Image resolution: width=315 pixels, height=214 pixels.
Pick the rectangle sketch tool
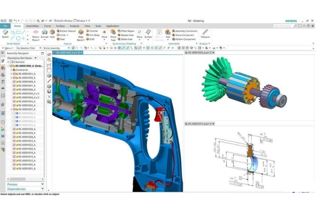pyautogui.click(x=18, y=32)
